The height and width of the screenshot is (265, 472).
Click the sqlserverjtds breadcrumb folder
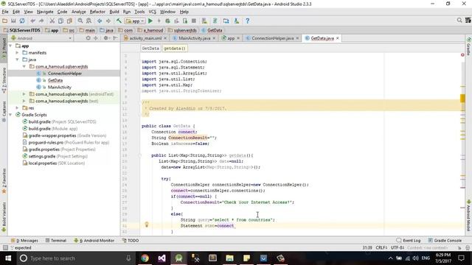pyautogui.click(x=182, y=30)
